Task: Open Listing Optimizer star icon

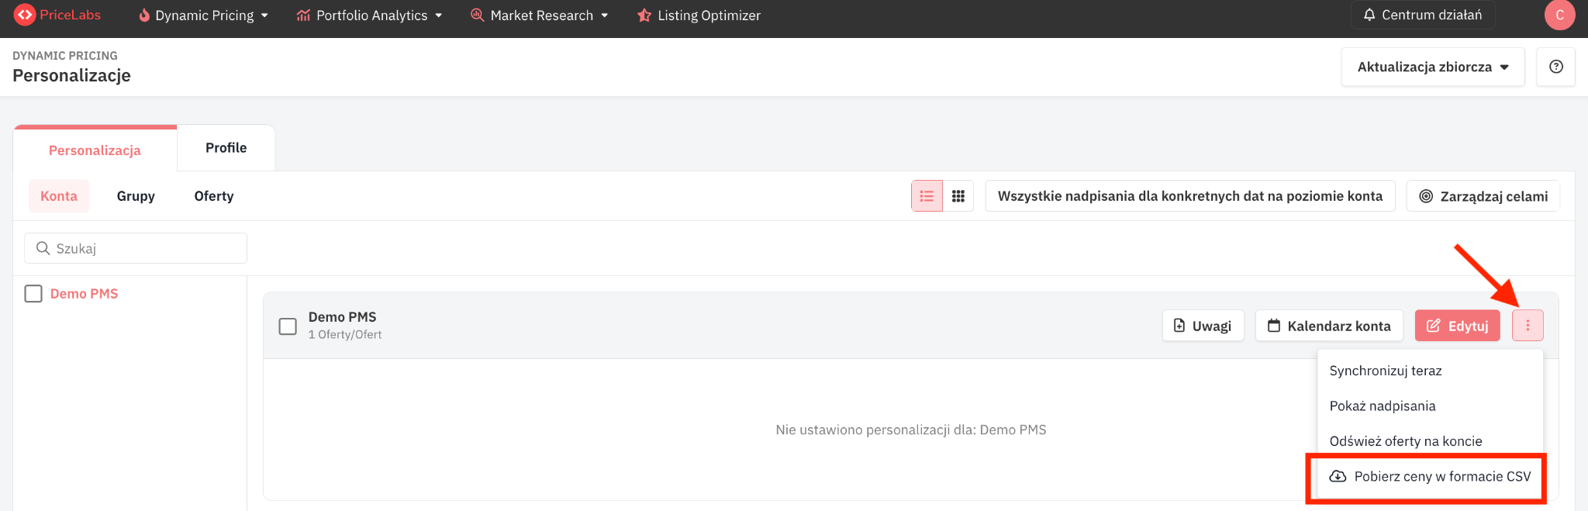Action: [x=644, y=16]
